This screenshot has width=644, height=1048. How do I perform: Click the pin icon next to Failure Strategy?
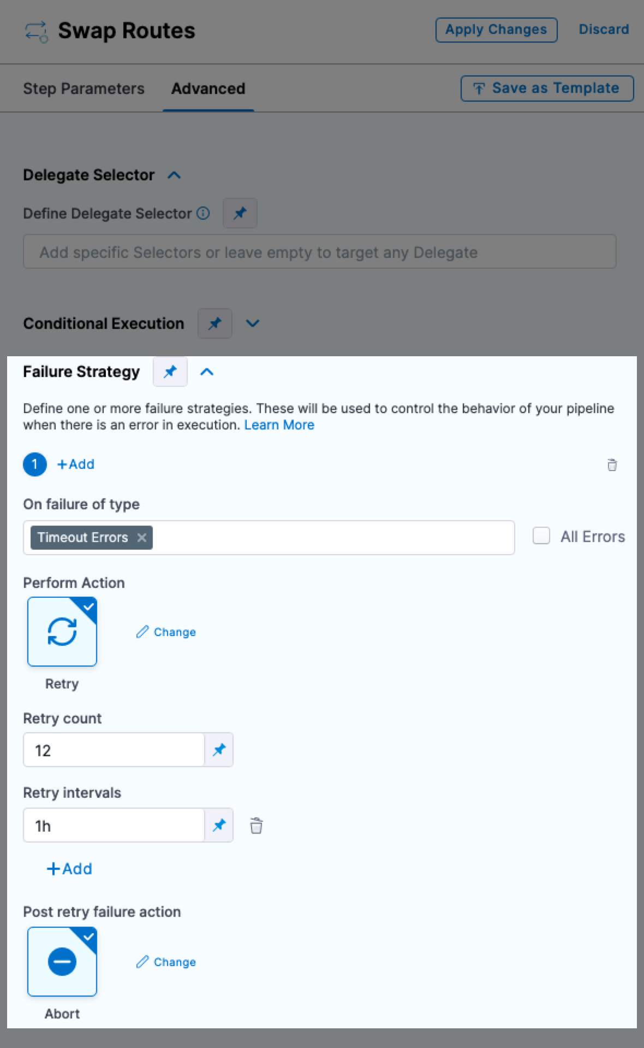tap(170, 372)
